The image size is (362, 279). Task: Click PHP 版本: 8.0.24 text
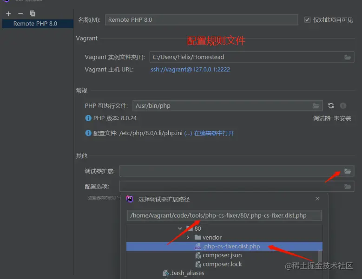click(115, 118)
